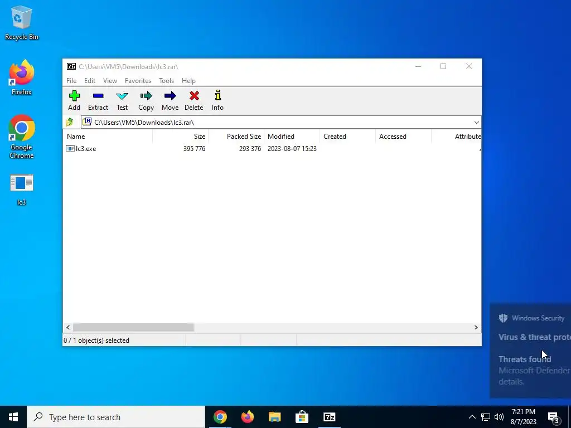
Task: Sort by the Modified column header
Action: point(292,137)
